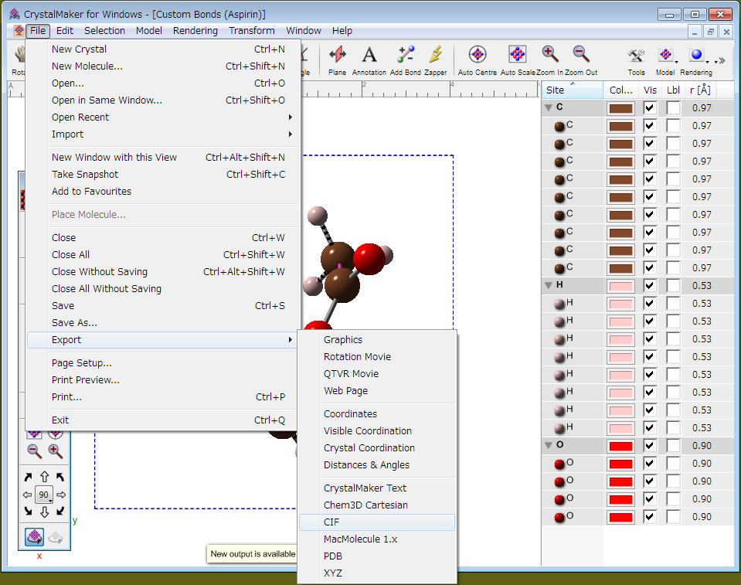Open the Tools toolbar item

tap(636, 60)
